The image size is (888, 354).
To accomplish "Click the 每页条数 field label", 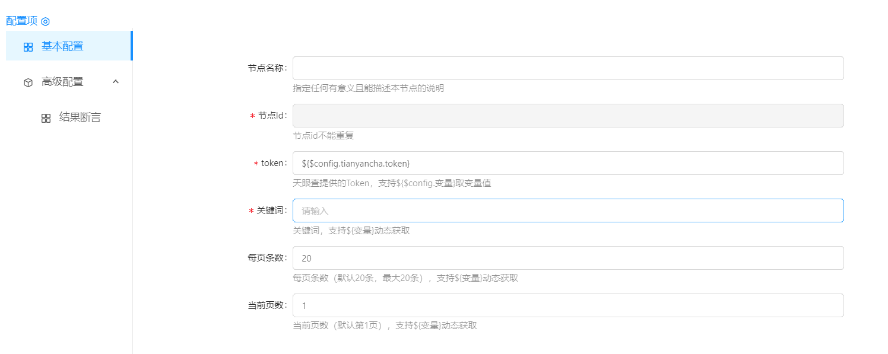I will 267,258.
